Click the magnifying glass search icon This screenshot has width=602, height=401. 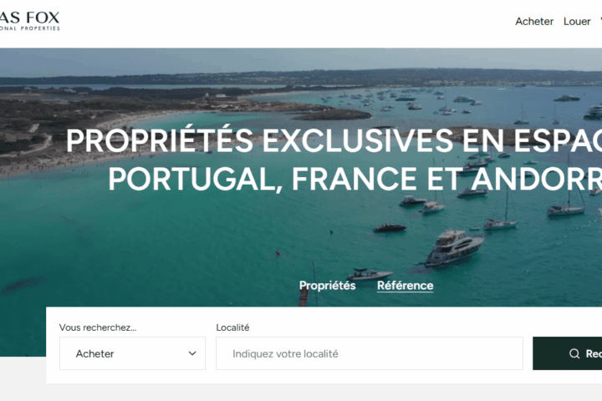coord(574,353)
